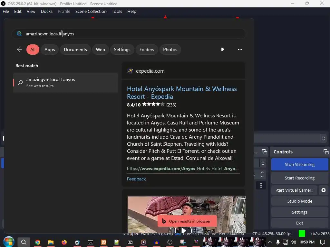The height and width of the screenshot is (247, 330).
Task: Click the float icon on the panel left of Controls
Action: pos(265,152)
